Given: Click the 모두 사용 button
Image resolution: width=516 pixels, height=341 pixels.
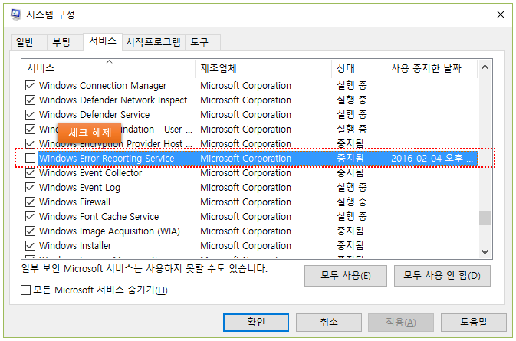Looking at the screenshot, I should tap(346, 276).
